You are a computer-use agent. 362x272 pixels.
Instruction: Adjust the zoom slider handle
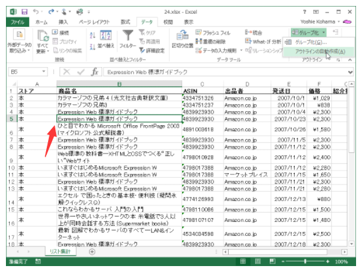click(x=305, y=261)
